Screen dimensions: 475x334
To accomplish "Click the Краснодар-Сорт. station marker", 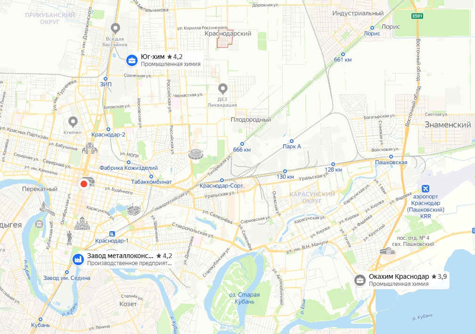I will click(x=222, y=180).
